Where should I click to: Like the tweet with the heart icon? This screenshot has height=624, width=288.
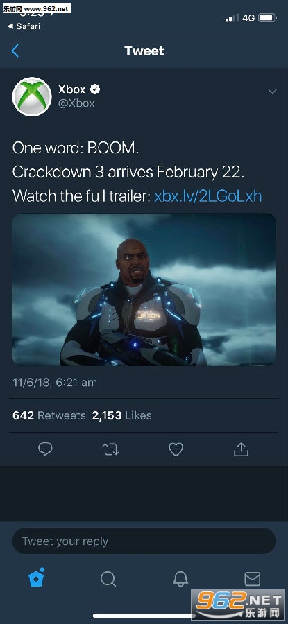pyautogui.click(x=176, y=449)
